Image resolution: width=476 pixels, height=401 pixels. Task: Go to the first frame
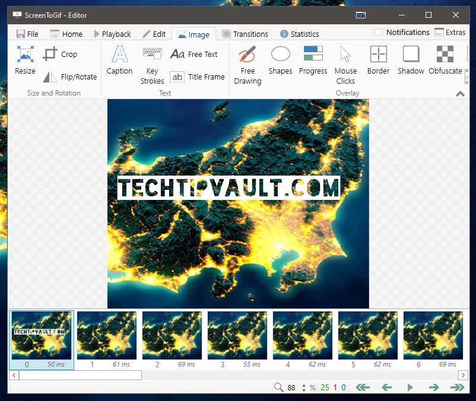pos(363,387)
